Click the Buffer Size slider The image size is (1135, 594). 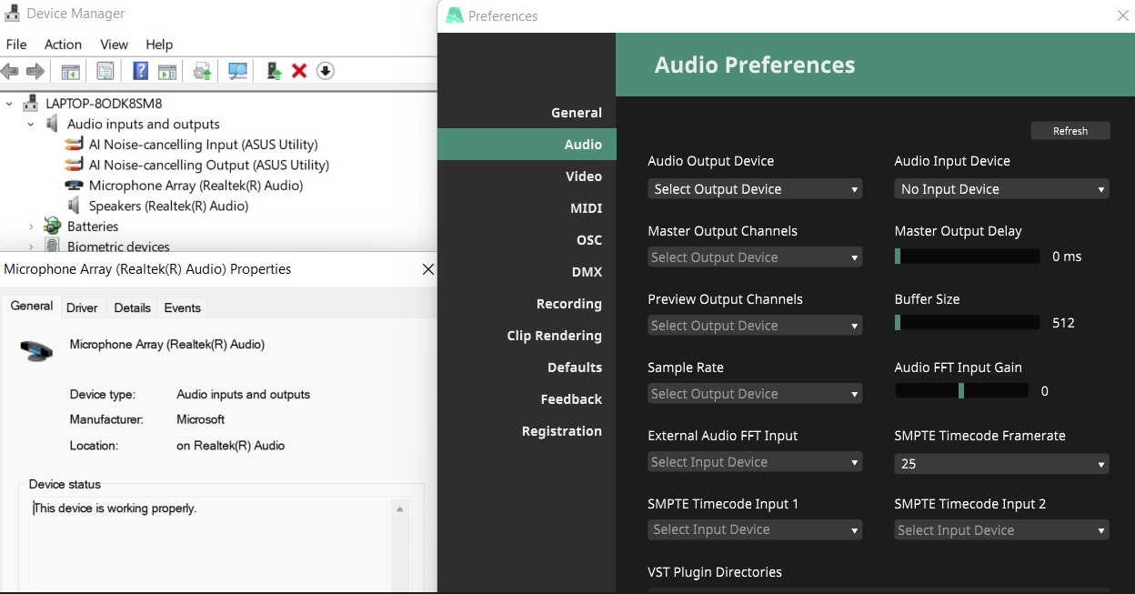[967, 322]
